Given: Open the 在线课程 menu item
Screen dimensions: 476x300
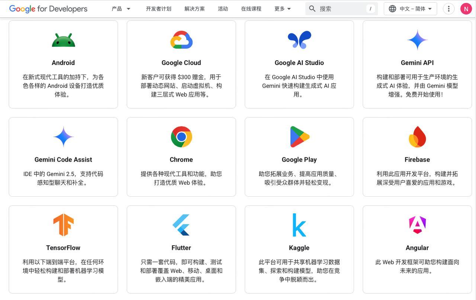Looking at the screenshot, I should [x=251, y=9].
